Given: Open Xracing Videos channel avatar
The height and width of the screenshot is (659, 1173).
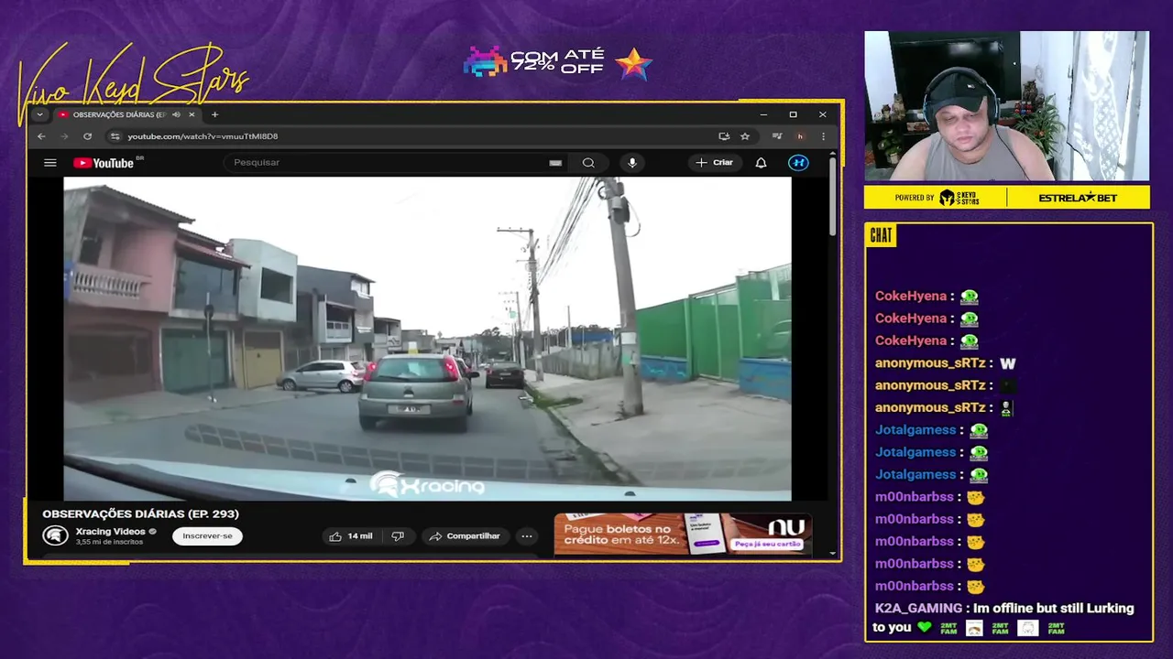Looking at the screenshot, I should click(x=55, y=536).
